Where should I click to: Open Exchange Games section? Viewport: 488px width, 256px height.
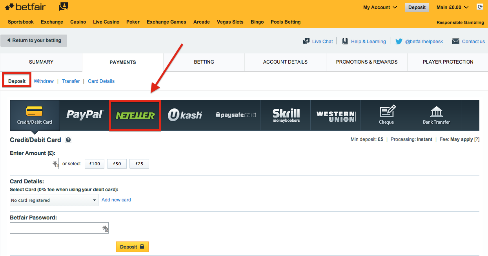click(166, 22)
